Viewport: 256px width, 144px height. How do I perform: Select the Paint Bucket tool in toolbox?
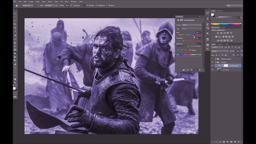coord(15,53)
